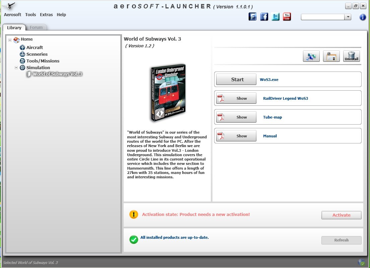
Task: Click the registration card icon button
Action: click(331, 56)
